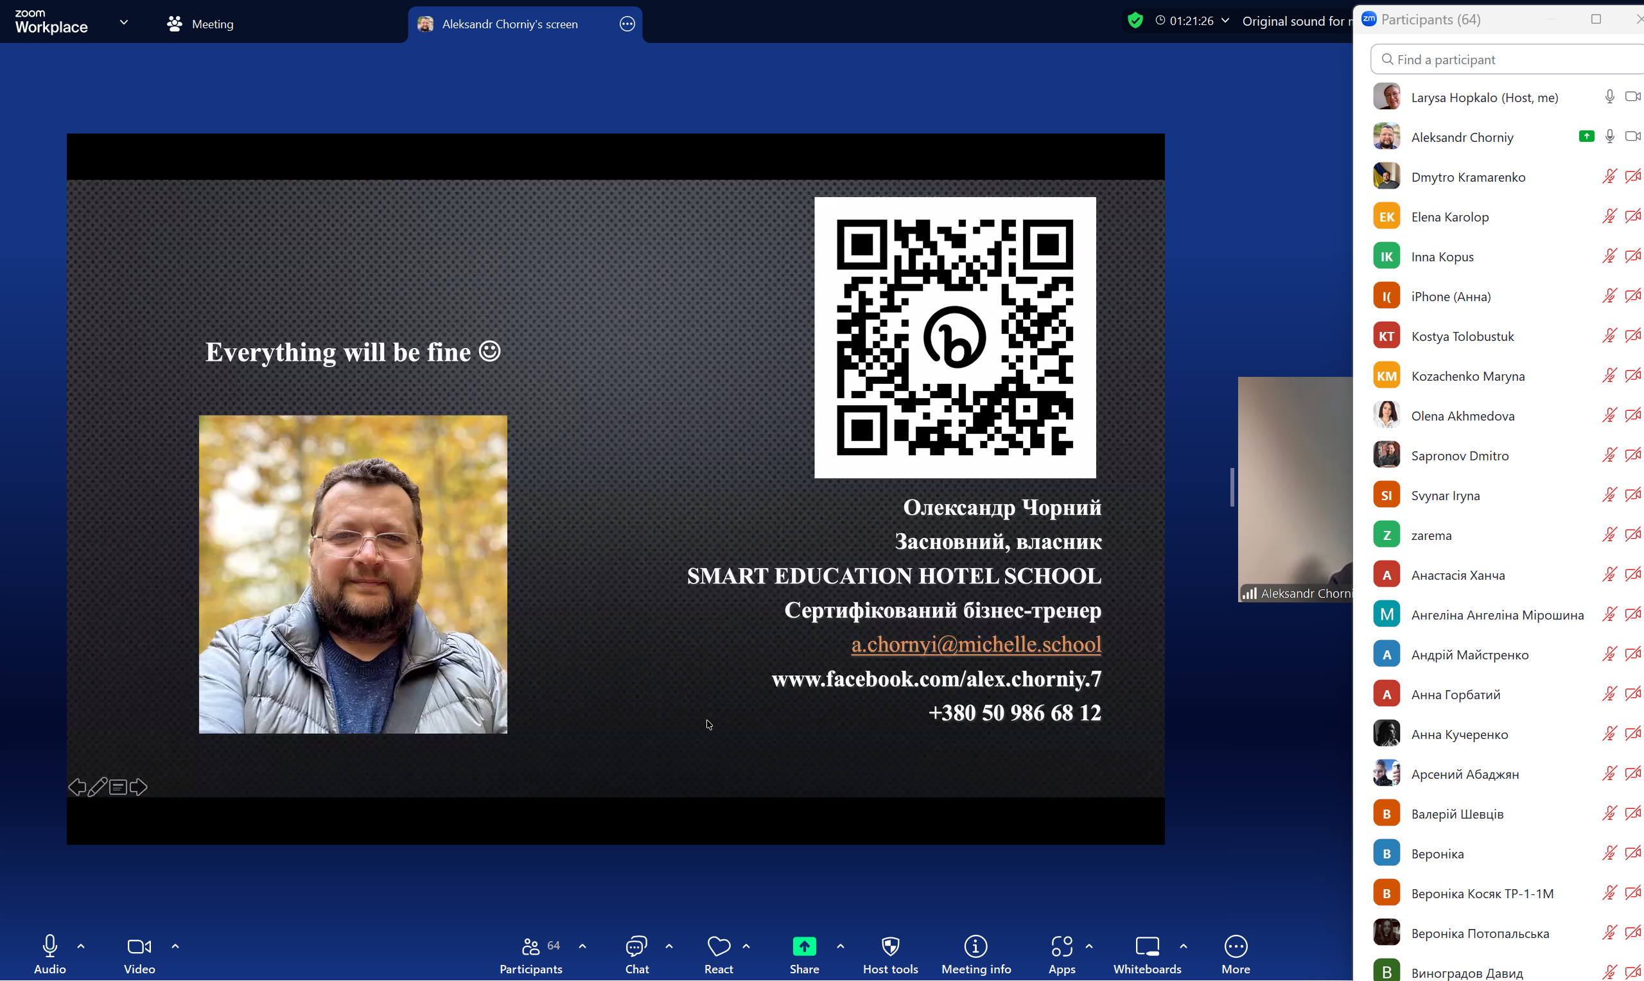Open Aleksandr Chorniy's screen options menu
Image resolution: width=1644 pixels, height=981 pixels.
[x=627, y=24]
